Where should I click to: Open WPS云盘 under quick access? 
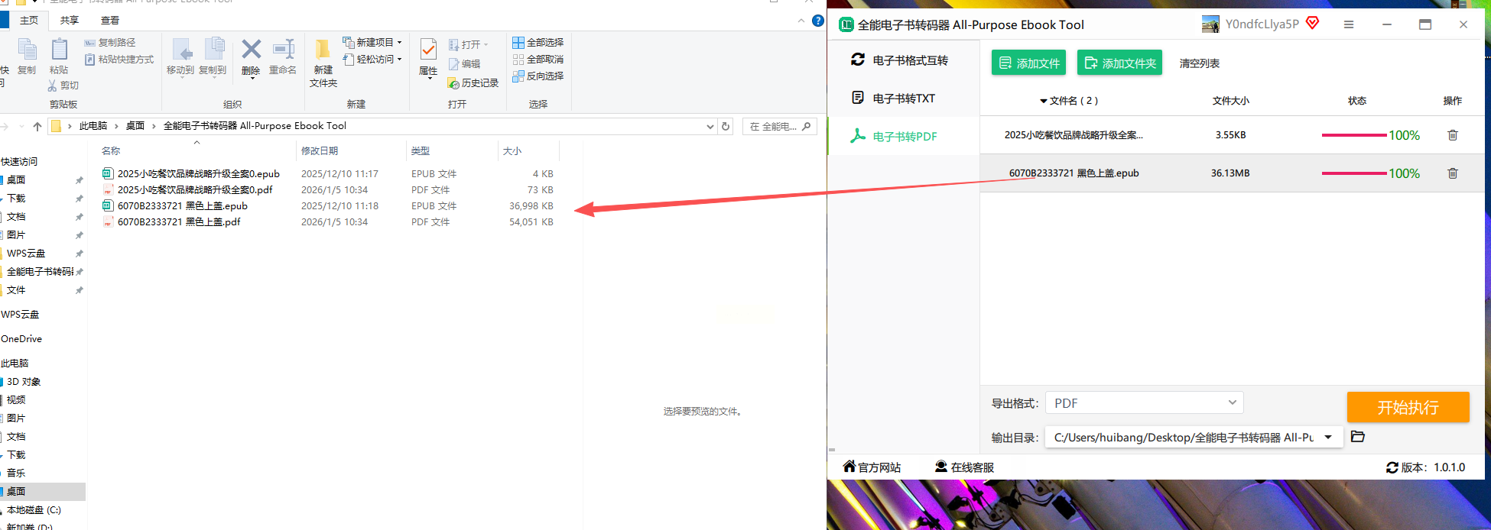click(x=26, y=254)
